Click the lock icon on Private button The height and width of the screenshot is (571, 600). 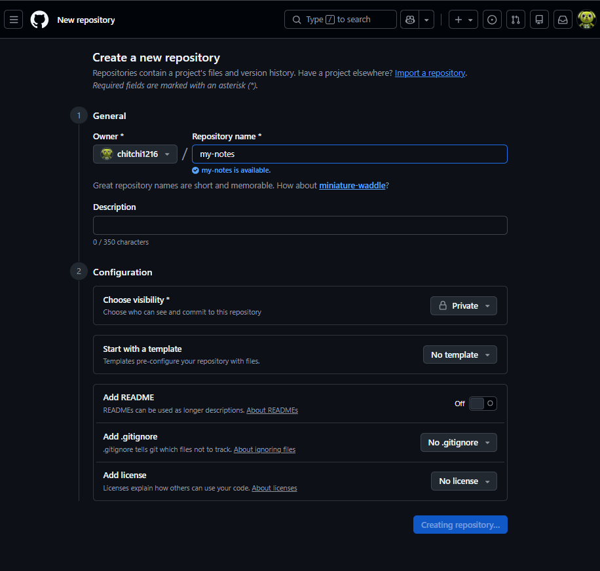tap(443, 305)
